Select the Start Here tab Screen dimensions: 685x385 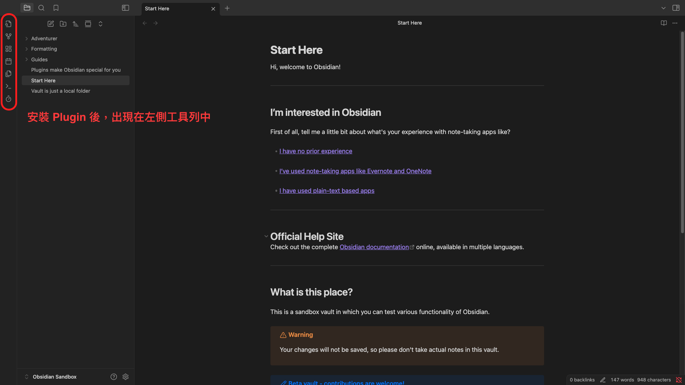click(x=181, y=9)
